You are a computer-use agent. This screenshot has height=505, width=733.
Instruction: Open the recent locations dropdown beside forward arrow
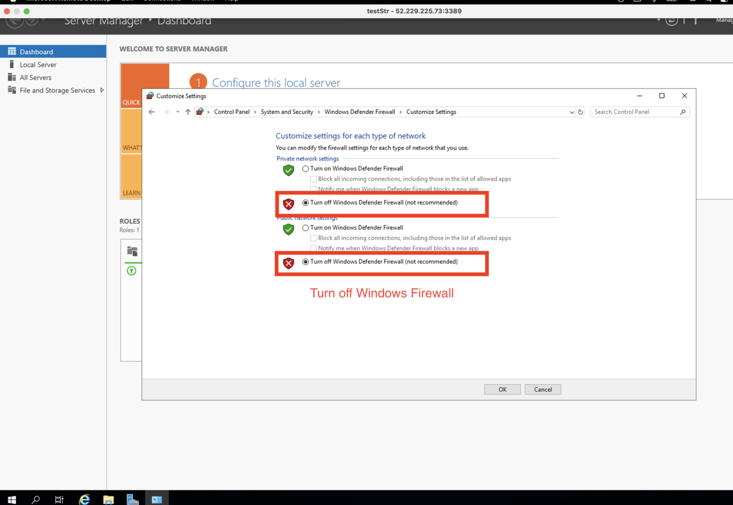coord(177,112)
